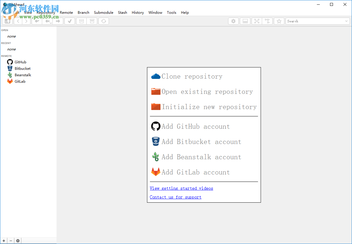The image size is (352, 244).
Task: Open the Submodule menu
Action: point(104,12)
